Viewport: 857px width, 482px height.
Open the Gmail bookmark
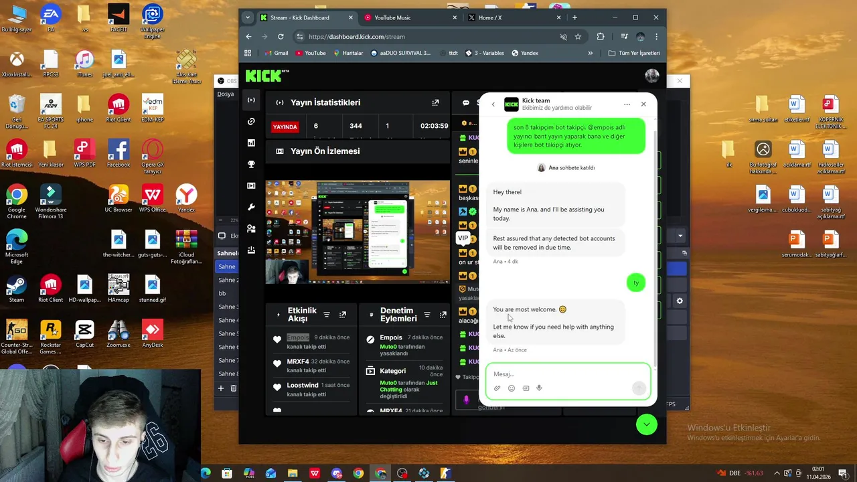click(276, 53)
